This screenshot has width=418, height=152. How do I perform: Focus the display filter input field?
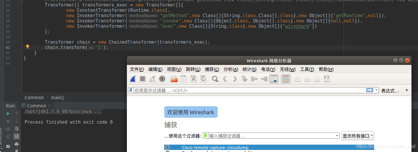tap(249, 90)
